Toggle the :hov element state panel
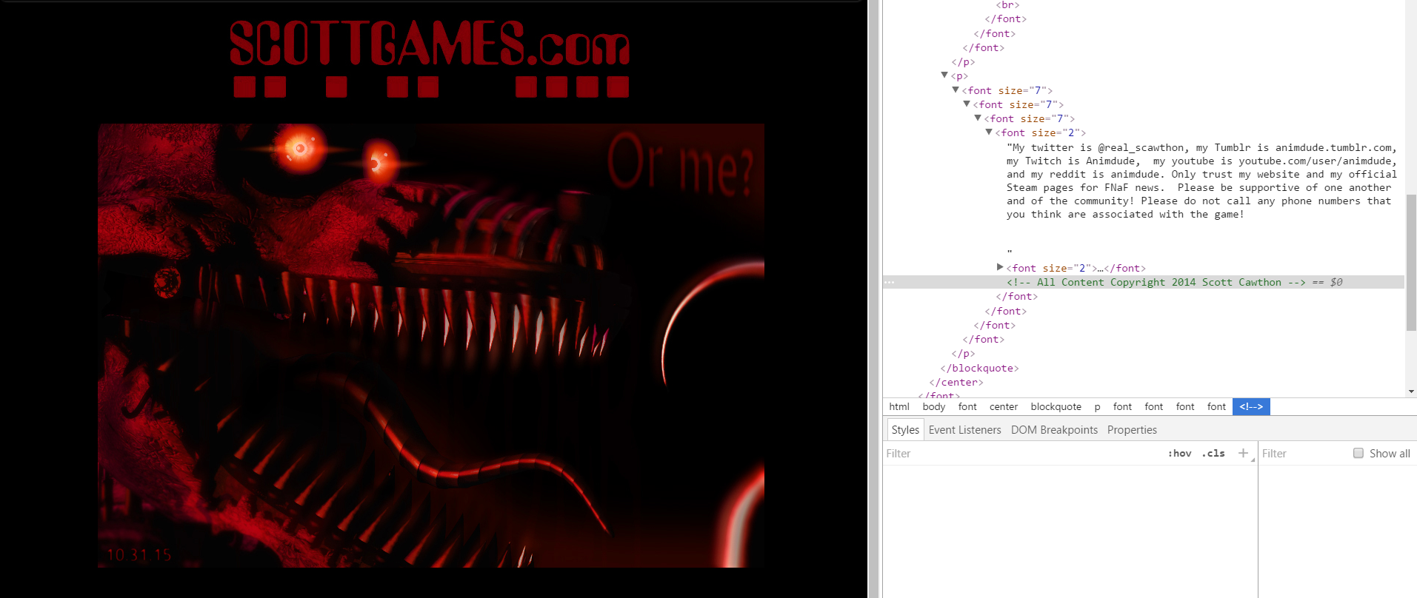 click(x=1179, y=453)
